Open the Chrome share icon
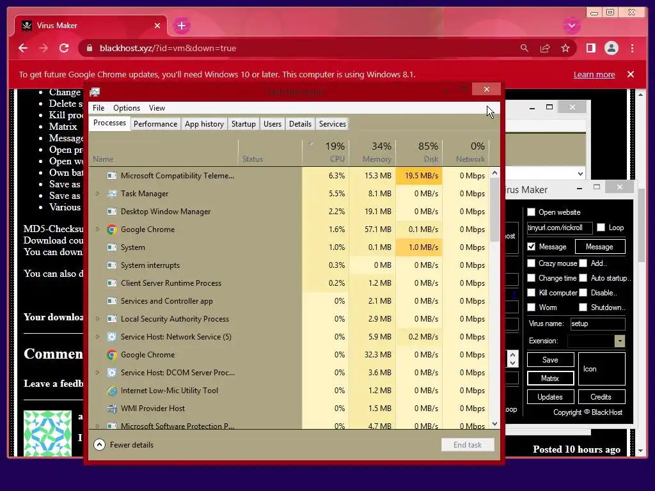655x491 pixels. [545, 49]
